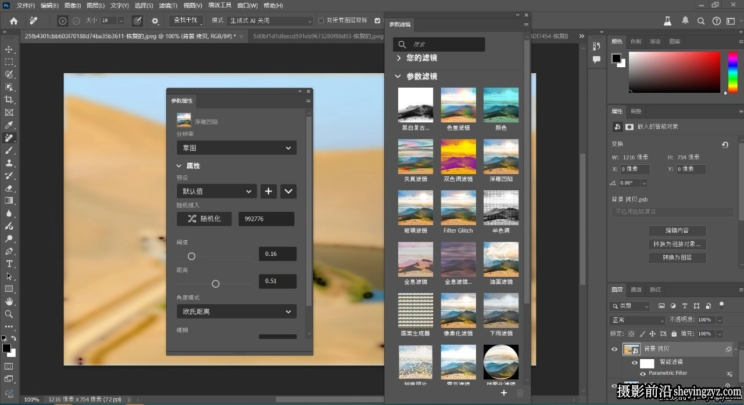
Task: Select the Gradient tool
Action: pos(9,201)
